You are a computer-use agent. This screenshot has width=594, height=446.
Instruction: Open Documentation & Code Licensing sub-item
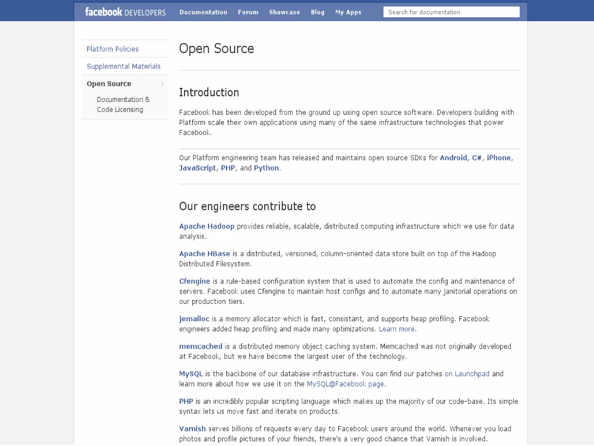[x=123, y=105]
